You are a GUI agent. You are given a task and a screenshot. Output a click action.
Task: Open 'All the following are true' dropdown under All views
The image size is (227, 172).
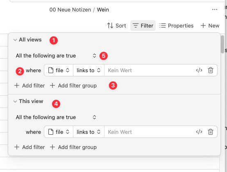tap(56, 56)
